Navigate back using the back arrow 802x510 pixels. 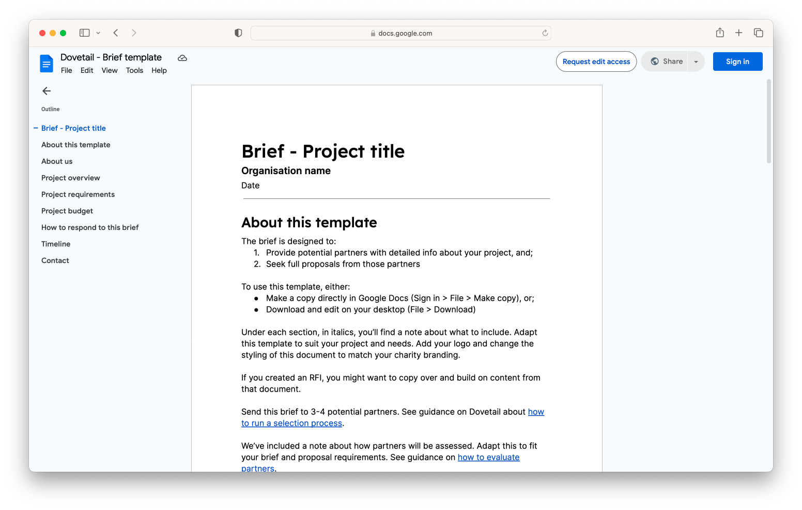[115, 33]
